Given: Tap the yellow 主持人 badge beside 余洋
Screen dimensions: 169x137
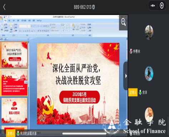Looking at the screenshot, I should tap(133, 92).
